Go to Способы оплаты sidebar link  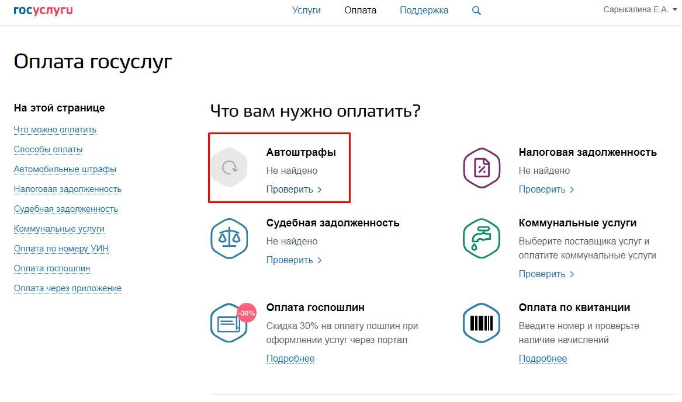(48, 149)
